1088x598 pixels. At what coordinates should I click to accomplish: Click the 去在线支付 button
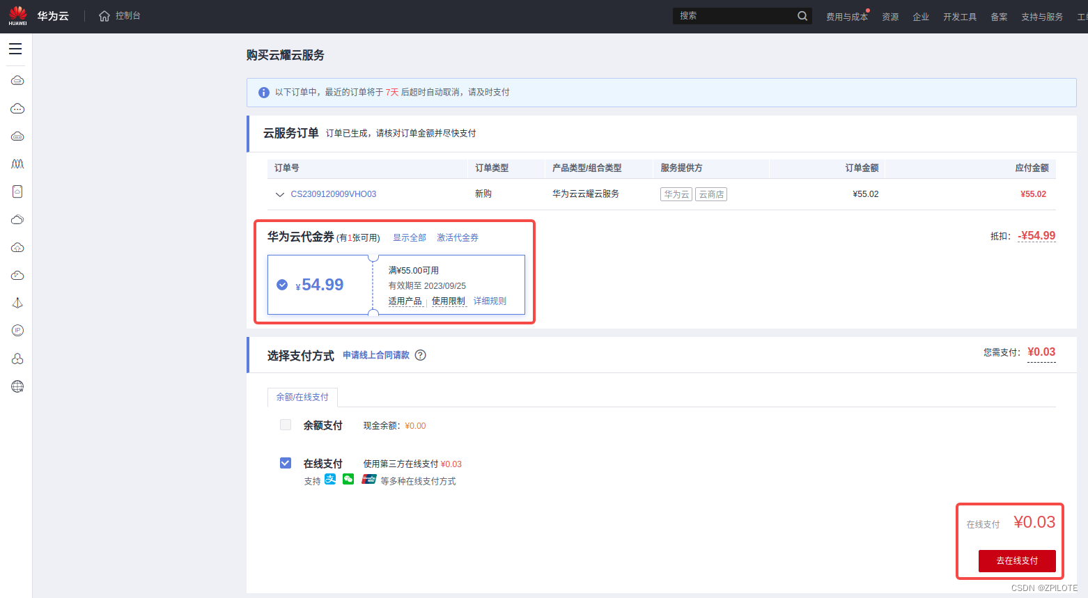1017,561
